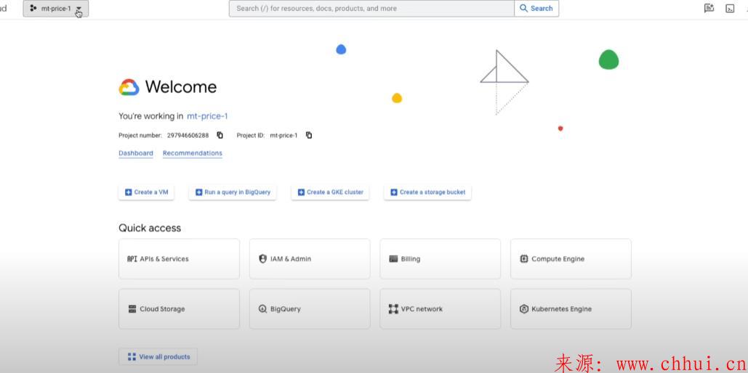Click the Create a storage bucket button
Image resolution: width=748 pixels, height=373 pixels.
pos(427,192)
